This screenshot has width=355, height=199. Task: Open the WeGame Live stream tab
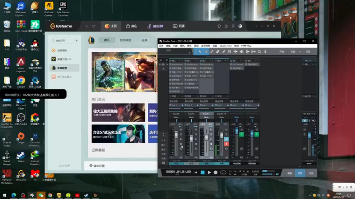click(179, 26)
